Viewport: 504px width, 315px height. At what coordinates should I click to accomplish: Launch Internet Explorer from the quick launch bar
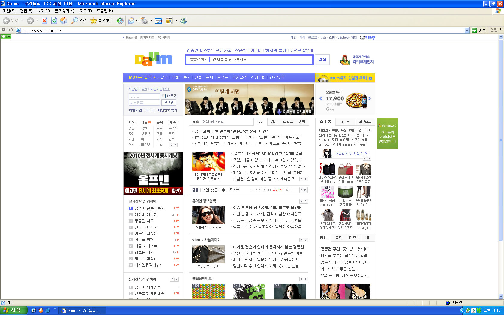click(x=47, y=310)
